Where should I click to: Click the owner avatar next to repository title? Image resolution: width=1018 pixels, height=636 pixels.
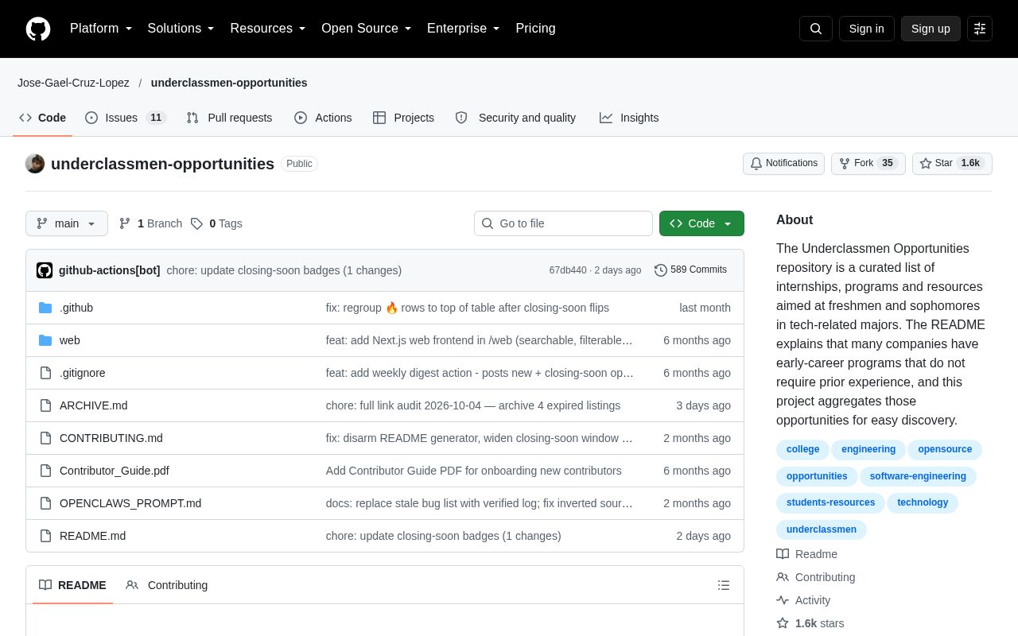[x=35, y=164]
